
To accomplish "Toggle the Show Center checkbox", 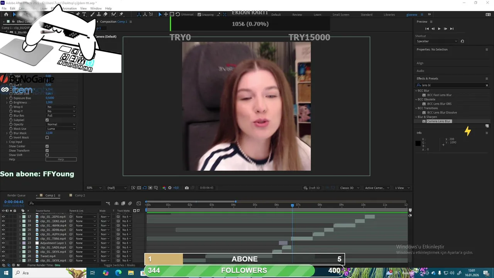I will coord(47,146).
